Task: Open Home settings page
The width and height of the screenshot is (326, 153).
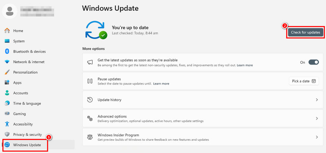Action: tap(18, 31)
